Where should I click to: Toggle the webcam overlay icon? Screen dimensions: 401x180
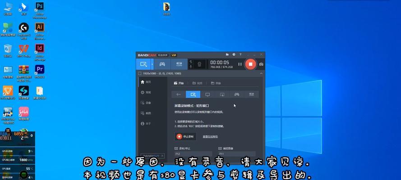[200, 64]
